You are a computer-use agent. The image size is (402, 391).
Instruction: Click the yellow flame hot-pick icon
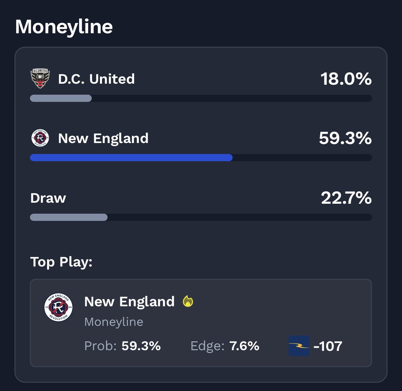click(188, 301)
